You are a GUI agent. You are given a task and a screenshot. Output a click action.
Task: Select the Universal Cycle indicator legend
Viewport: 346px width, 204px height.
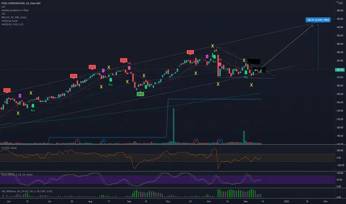pos(10,21)
